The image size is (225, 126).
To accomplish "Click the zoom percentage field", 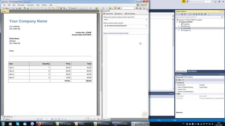I will [91, 8].
